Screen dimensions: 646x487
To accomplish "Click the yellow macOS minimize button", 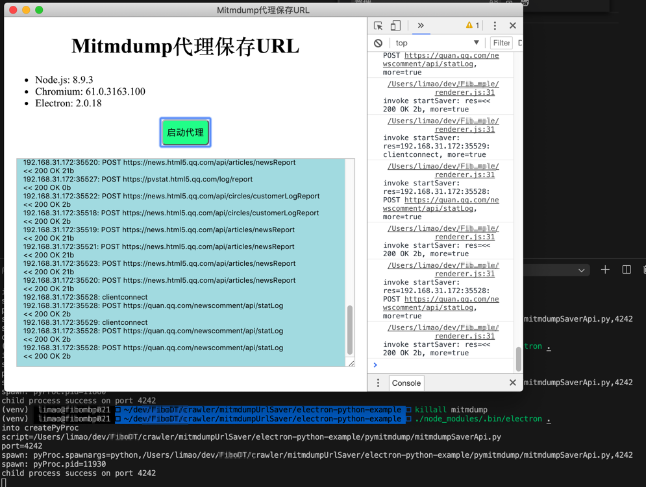I will tap(26, 10).
